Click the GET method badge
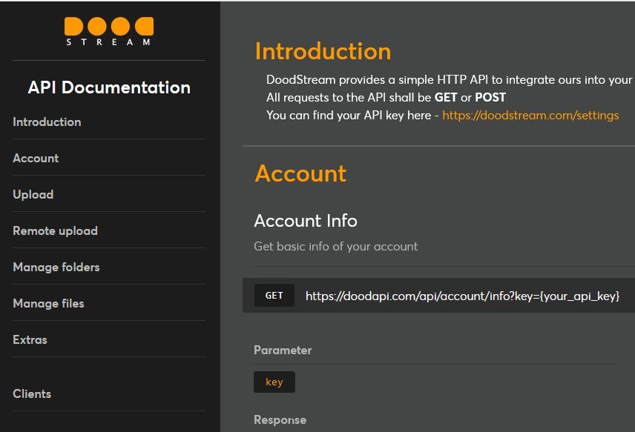This screenshot has height=432, width=635. 274,296
